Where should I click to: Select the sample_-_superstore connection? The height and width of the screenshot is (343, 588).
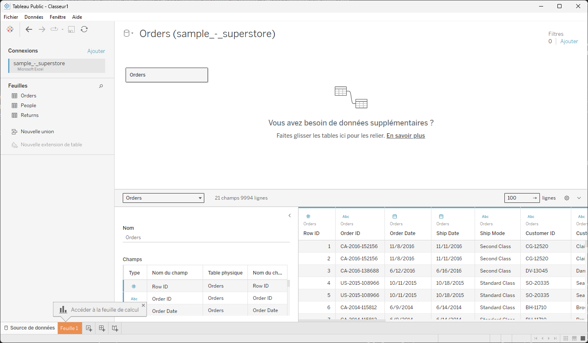pyautogui.click(x=57, y=66)
